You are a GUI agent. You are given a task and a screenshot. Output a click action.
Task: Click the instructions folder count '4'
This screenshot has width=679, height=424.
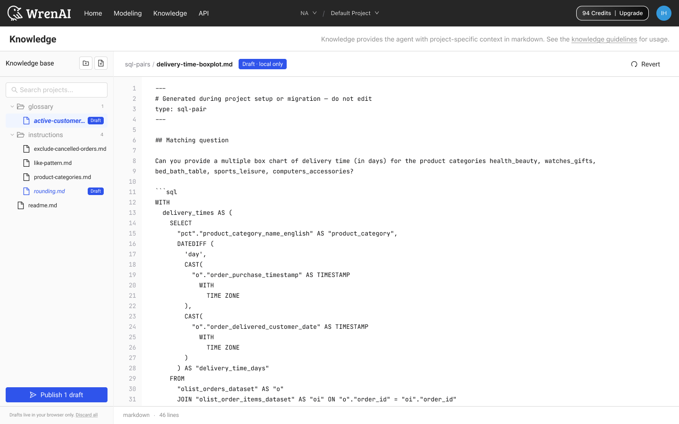pyautogui.click(x=102, y=135)
